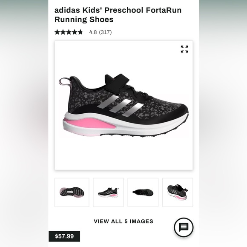
Task: Click the star rating icons
Action: click(x=69, y=32)
